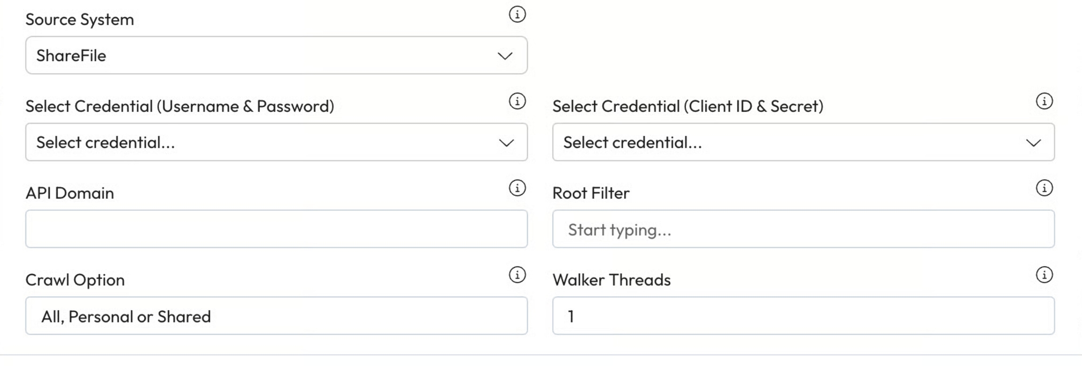Click the 'Source System' label text
The image size is (1082, 366).
(x=79, y=20)
